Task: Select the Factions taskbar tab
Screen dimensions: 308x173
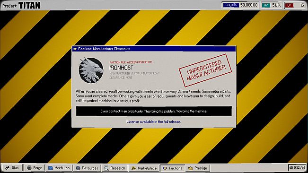Action: pos(173,168)
